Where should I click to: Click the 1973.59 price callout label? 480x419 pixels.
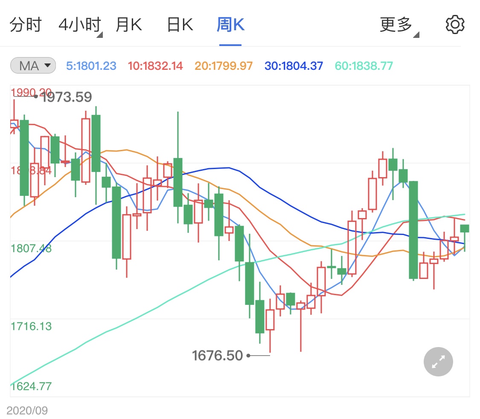[x=66, y=97]
